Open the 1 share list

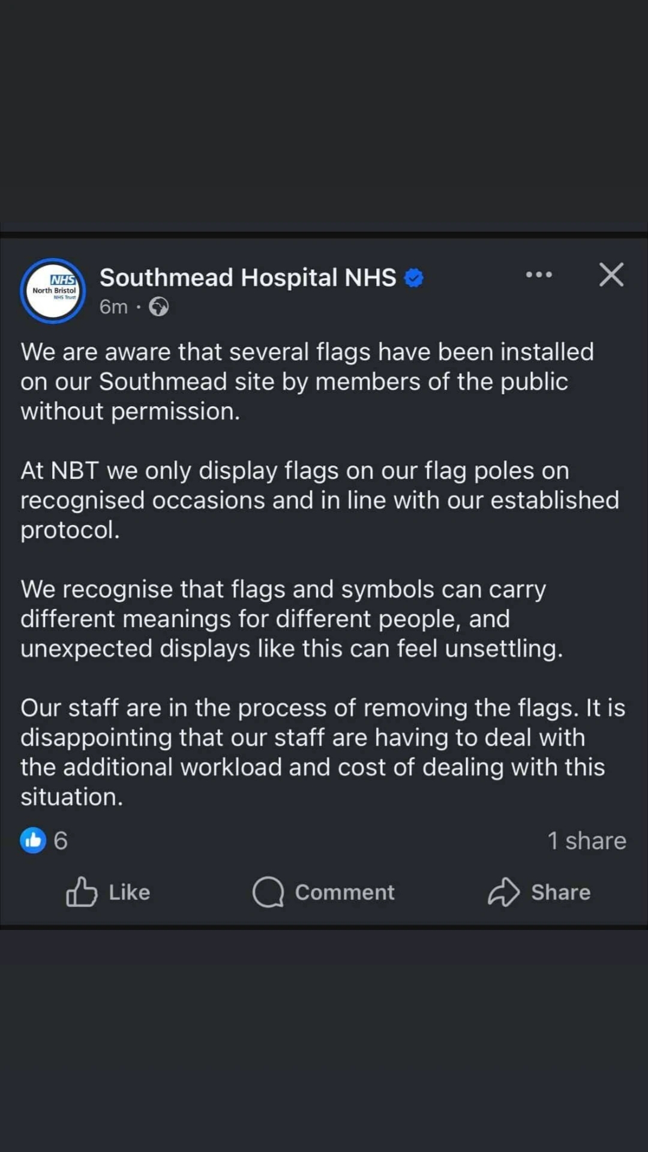tap(586, 841)
